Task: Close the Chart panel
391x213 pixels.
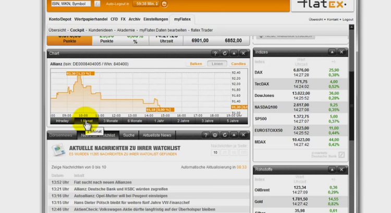Action: click(x=243, y=53)
